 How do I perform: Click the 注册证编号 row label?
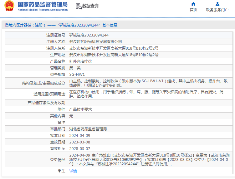tap(56, 35)
